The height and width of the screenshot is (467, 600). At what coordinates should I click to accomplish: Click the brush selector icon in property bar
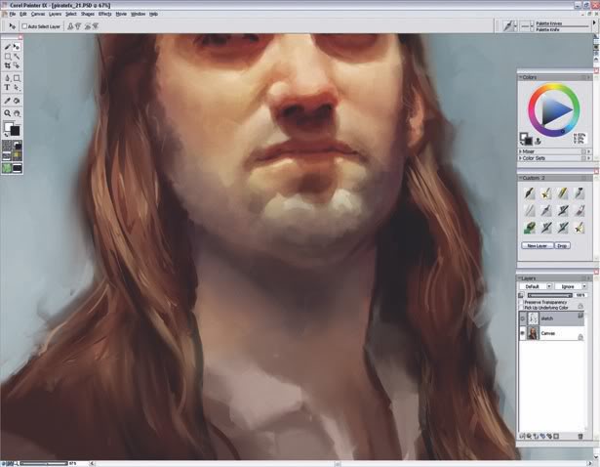[508, 26]
